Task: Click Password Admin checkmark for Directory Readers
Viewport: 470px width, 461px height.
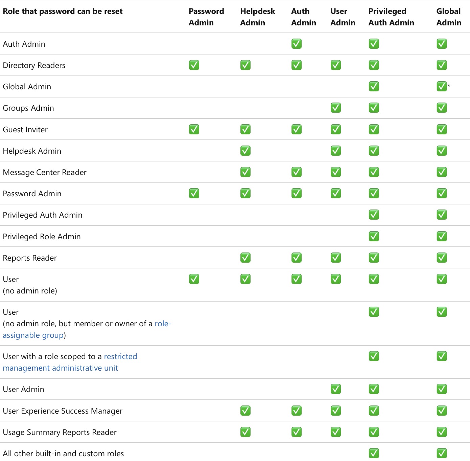Action: 194,65
